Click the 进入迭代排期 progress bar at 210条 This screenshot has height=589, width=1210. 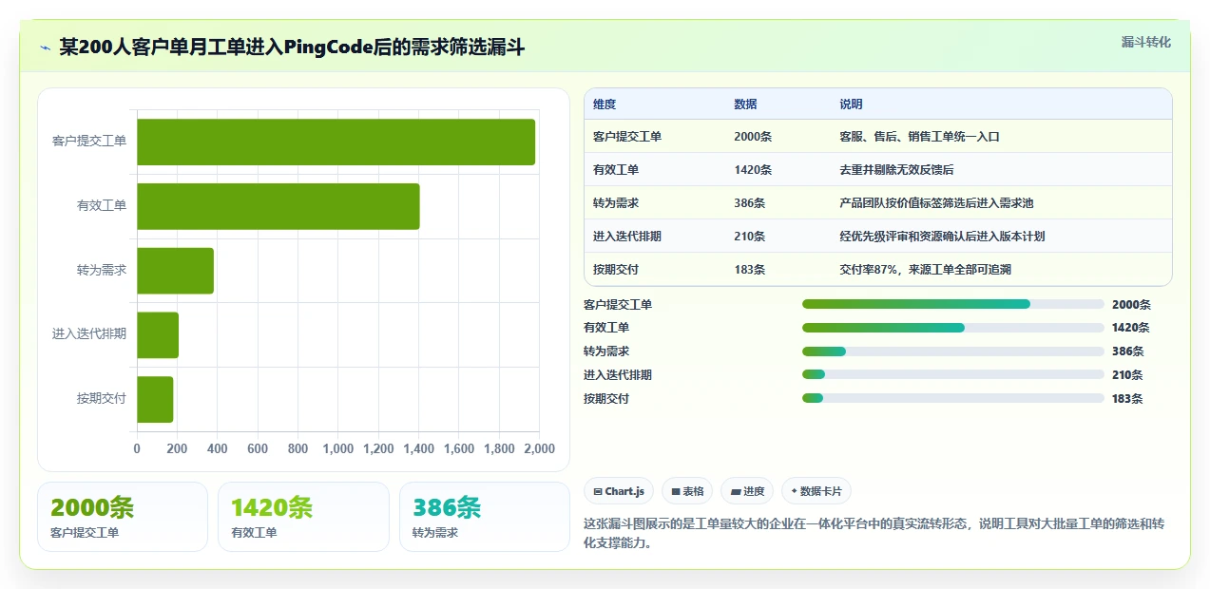[x=953, y=375]
